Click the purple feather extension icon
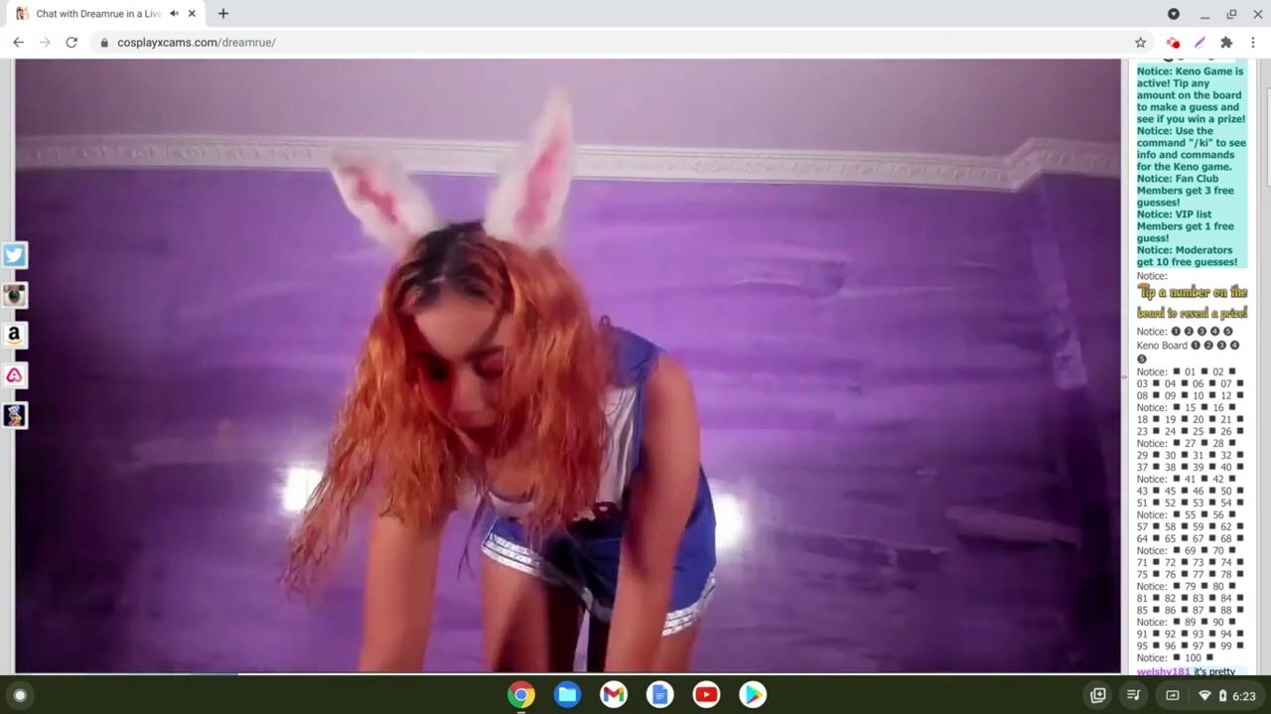1271x714 pixels. (1200, 43)
